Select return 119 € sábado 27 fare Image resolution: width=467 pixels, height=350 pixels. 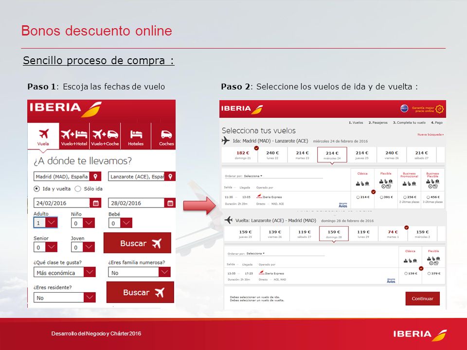[304, 234]
